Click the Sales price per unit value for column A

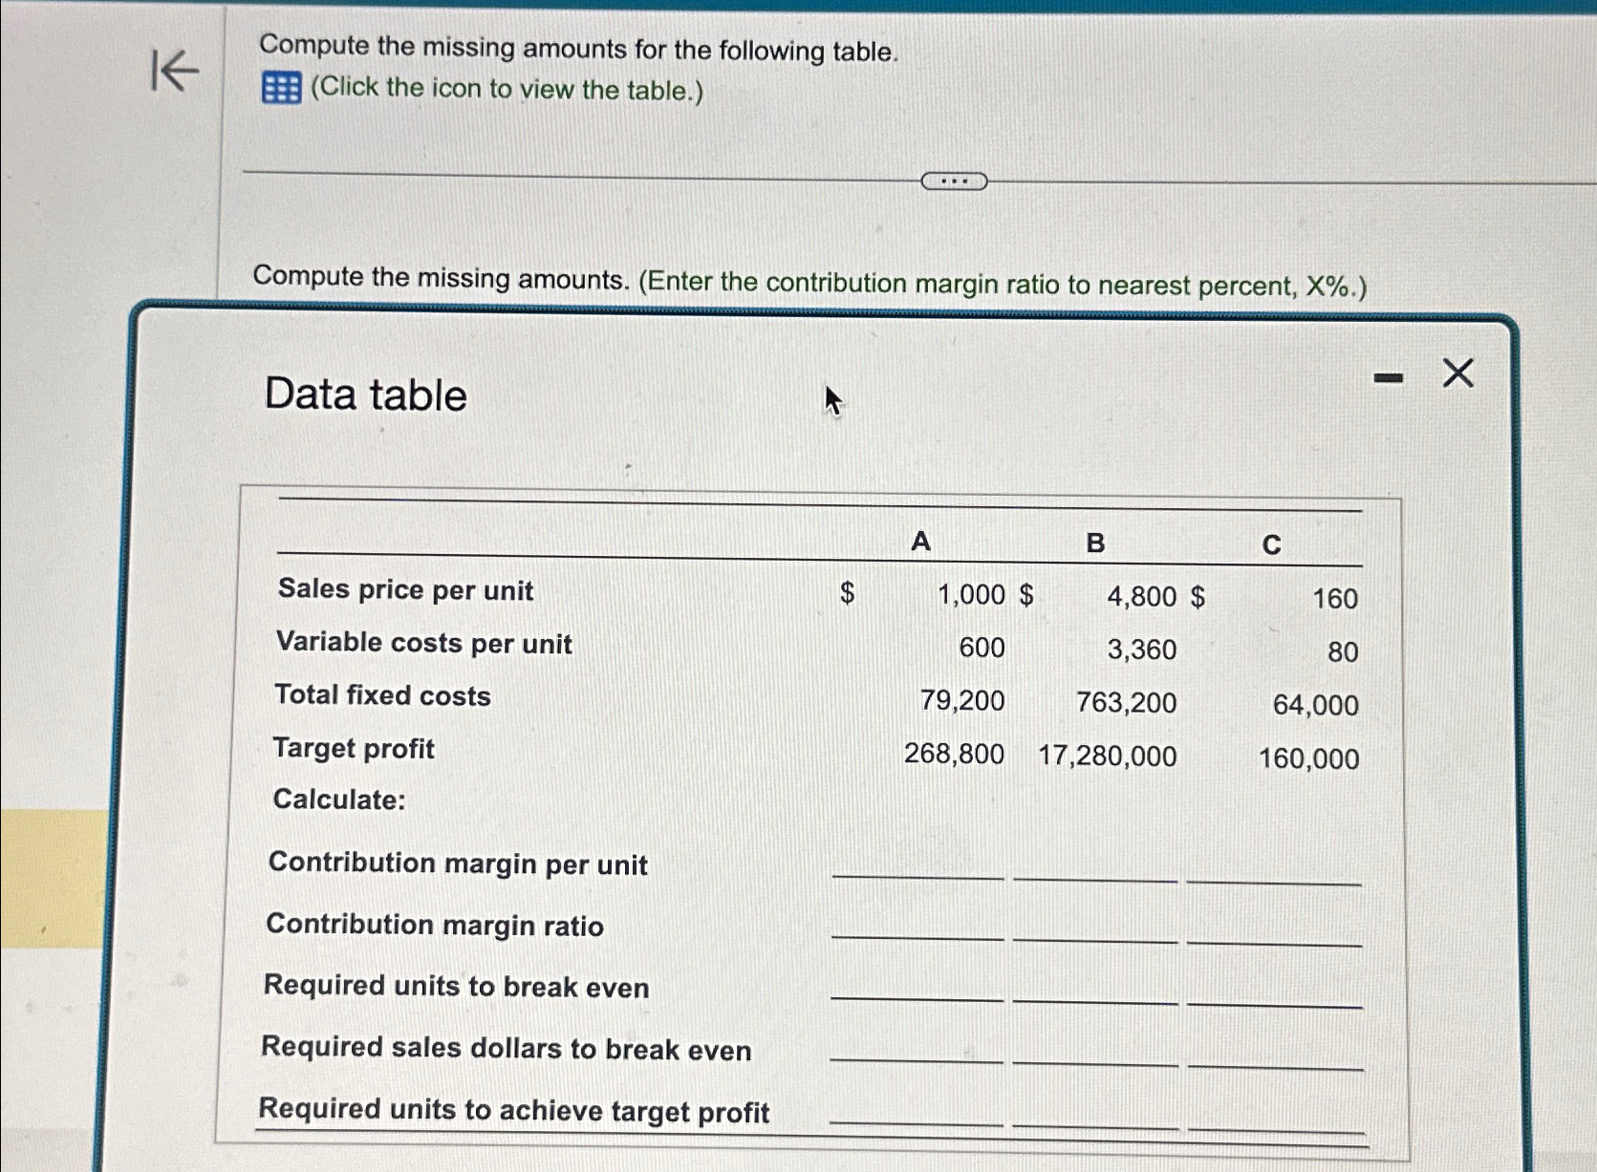tap(970, 595)
